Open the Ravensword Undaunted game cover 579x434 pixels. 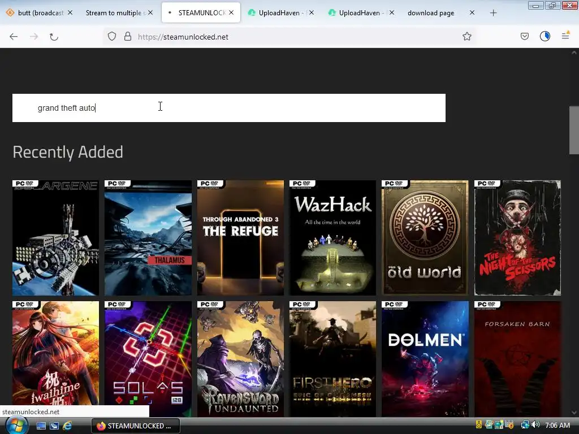(x=240, y=359)
